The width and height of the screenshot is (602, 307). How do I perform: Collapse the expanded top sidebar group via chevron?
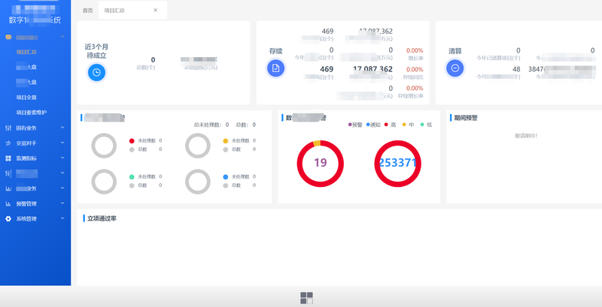62,37
